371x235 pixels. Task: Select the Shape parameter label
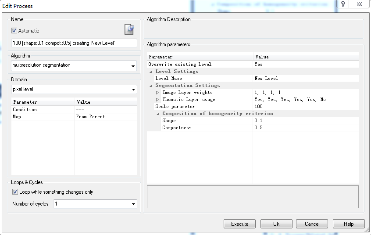click(x=169, y=121)
